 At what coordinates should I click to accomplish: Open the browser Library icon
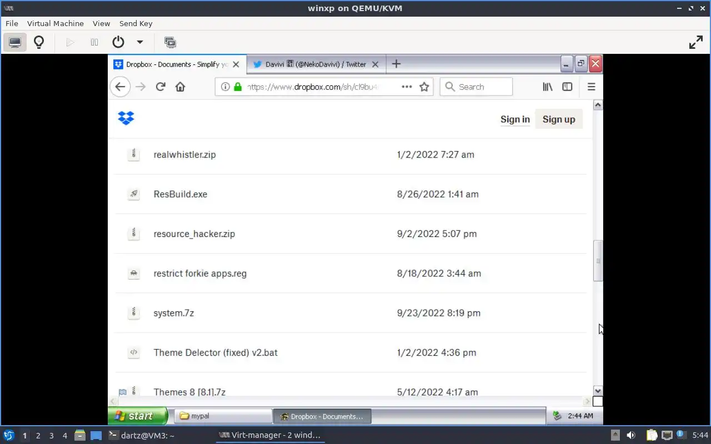point(548,87)
